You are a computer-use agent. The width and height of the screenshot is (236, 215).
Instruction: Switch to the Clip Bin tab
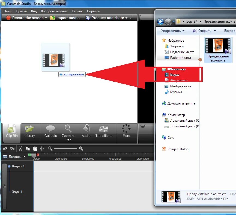point(12,133)
